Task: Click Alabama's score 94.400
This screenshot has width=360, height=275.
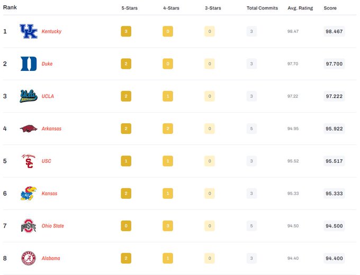Action: 334,258
